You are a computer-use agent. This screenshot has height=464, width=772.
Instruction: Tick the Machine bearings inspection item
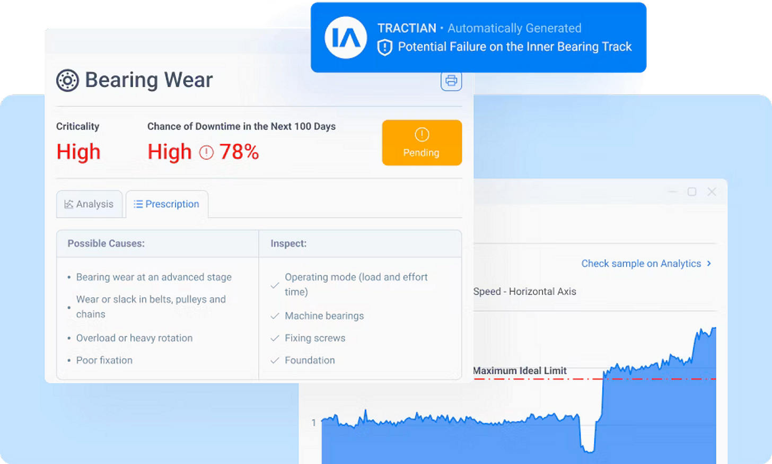coord(275,316)
